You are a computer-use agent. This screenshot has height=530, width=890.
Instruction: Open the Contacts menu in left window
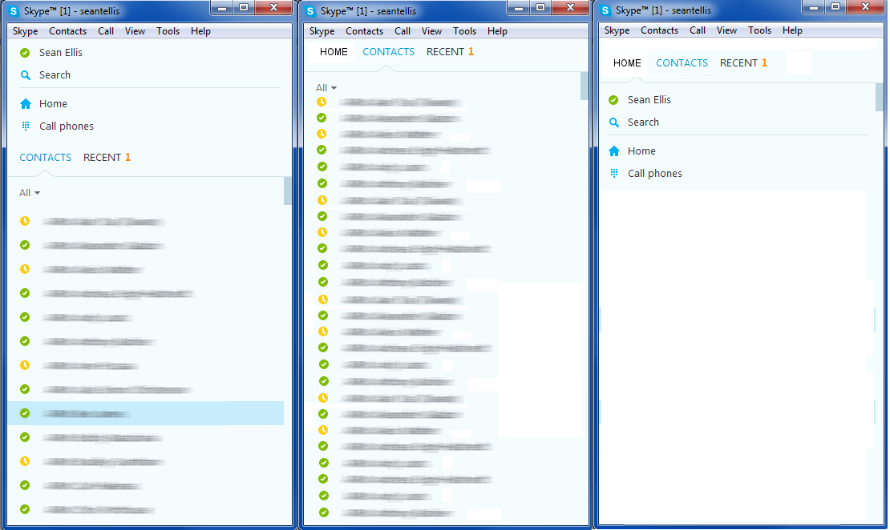(x=67, y=31)
